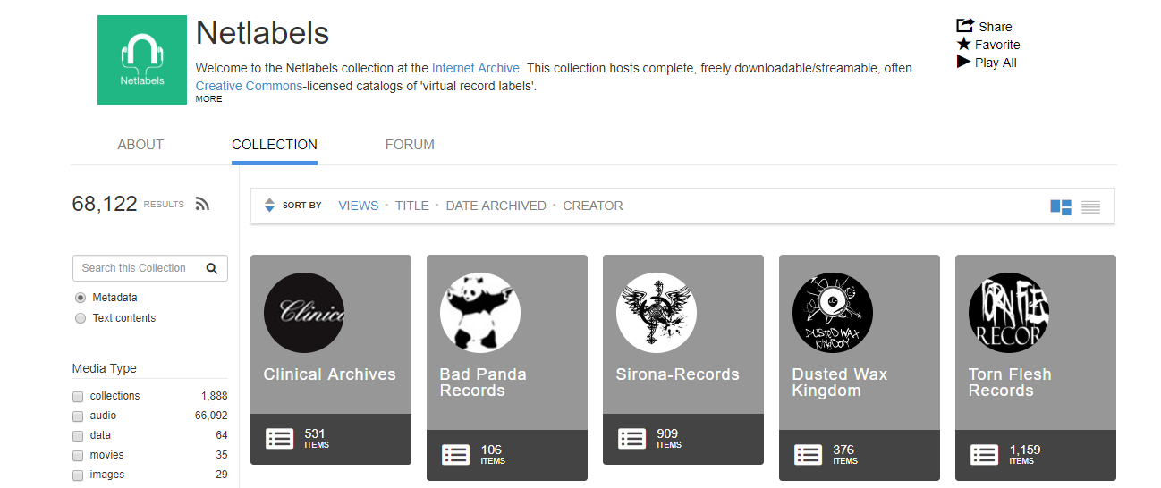Click the audio count 66,092
1161x488 pixels.
tap(211, 416)
